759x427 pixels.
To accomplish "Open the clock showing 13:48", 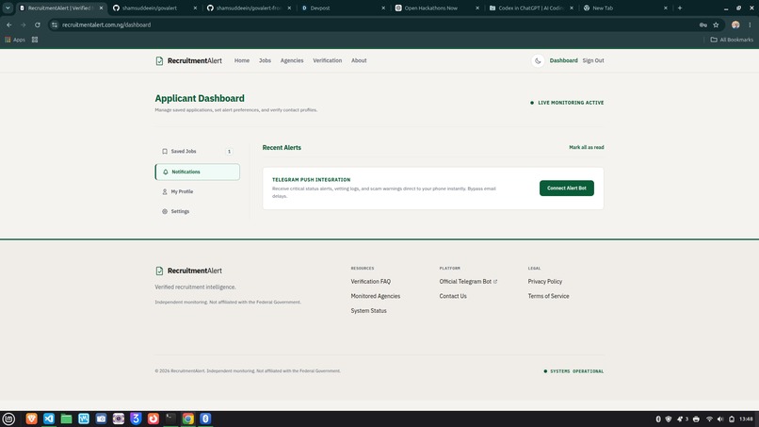I will click(746, 419).
